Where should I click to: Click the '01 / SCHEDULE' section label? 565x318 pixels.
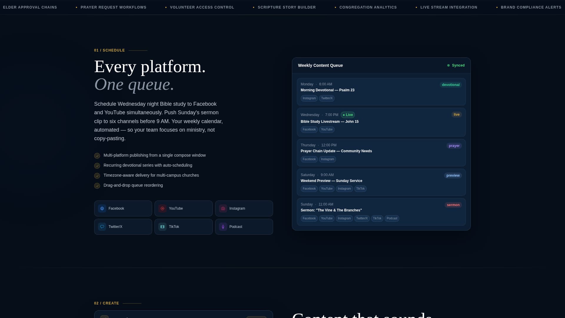[x=109, y=50]
